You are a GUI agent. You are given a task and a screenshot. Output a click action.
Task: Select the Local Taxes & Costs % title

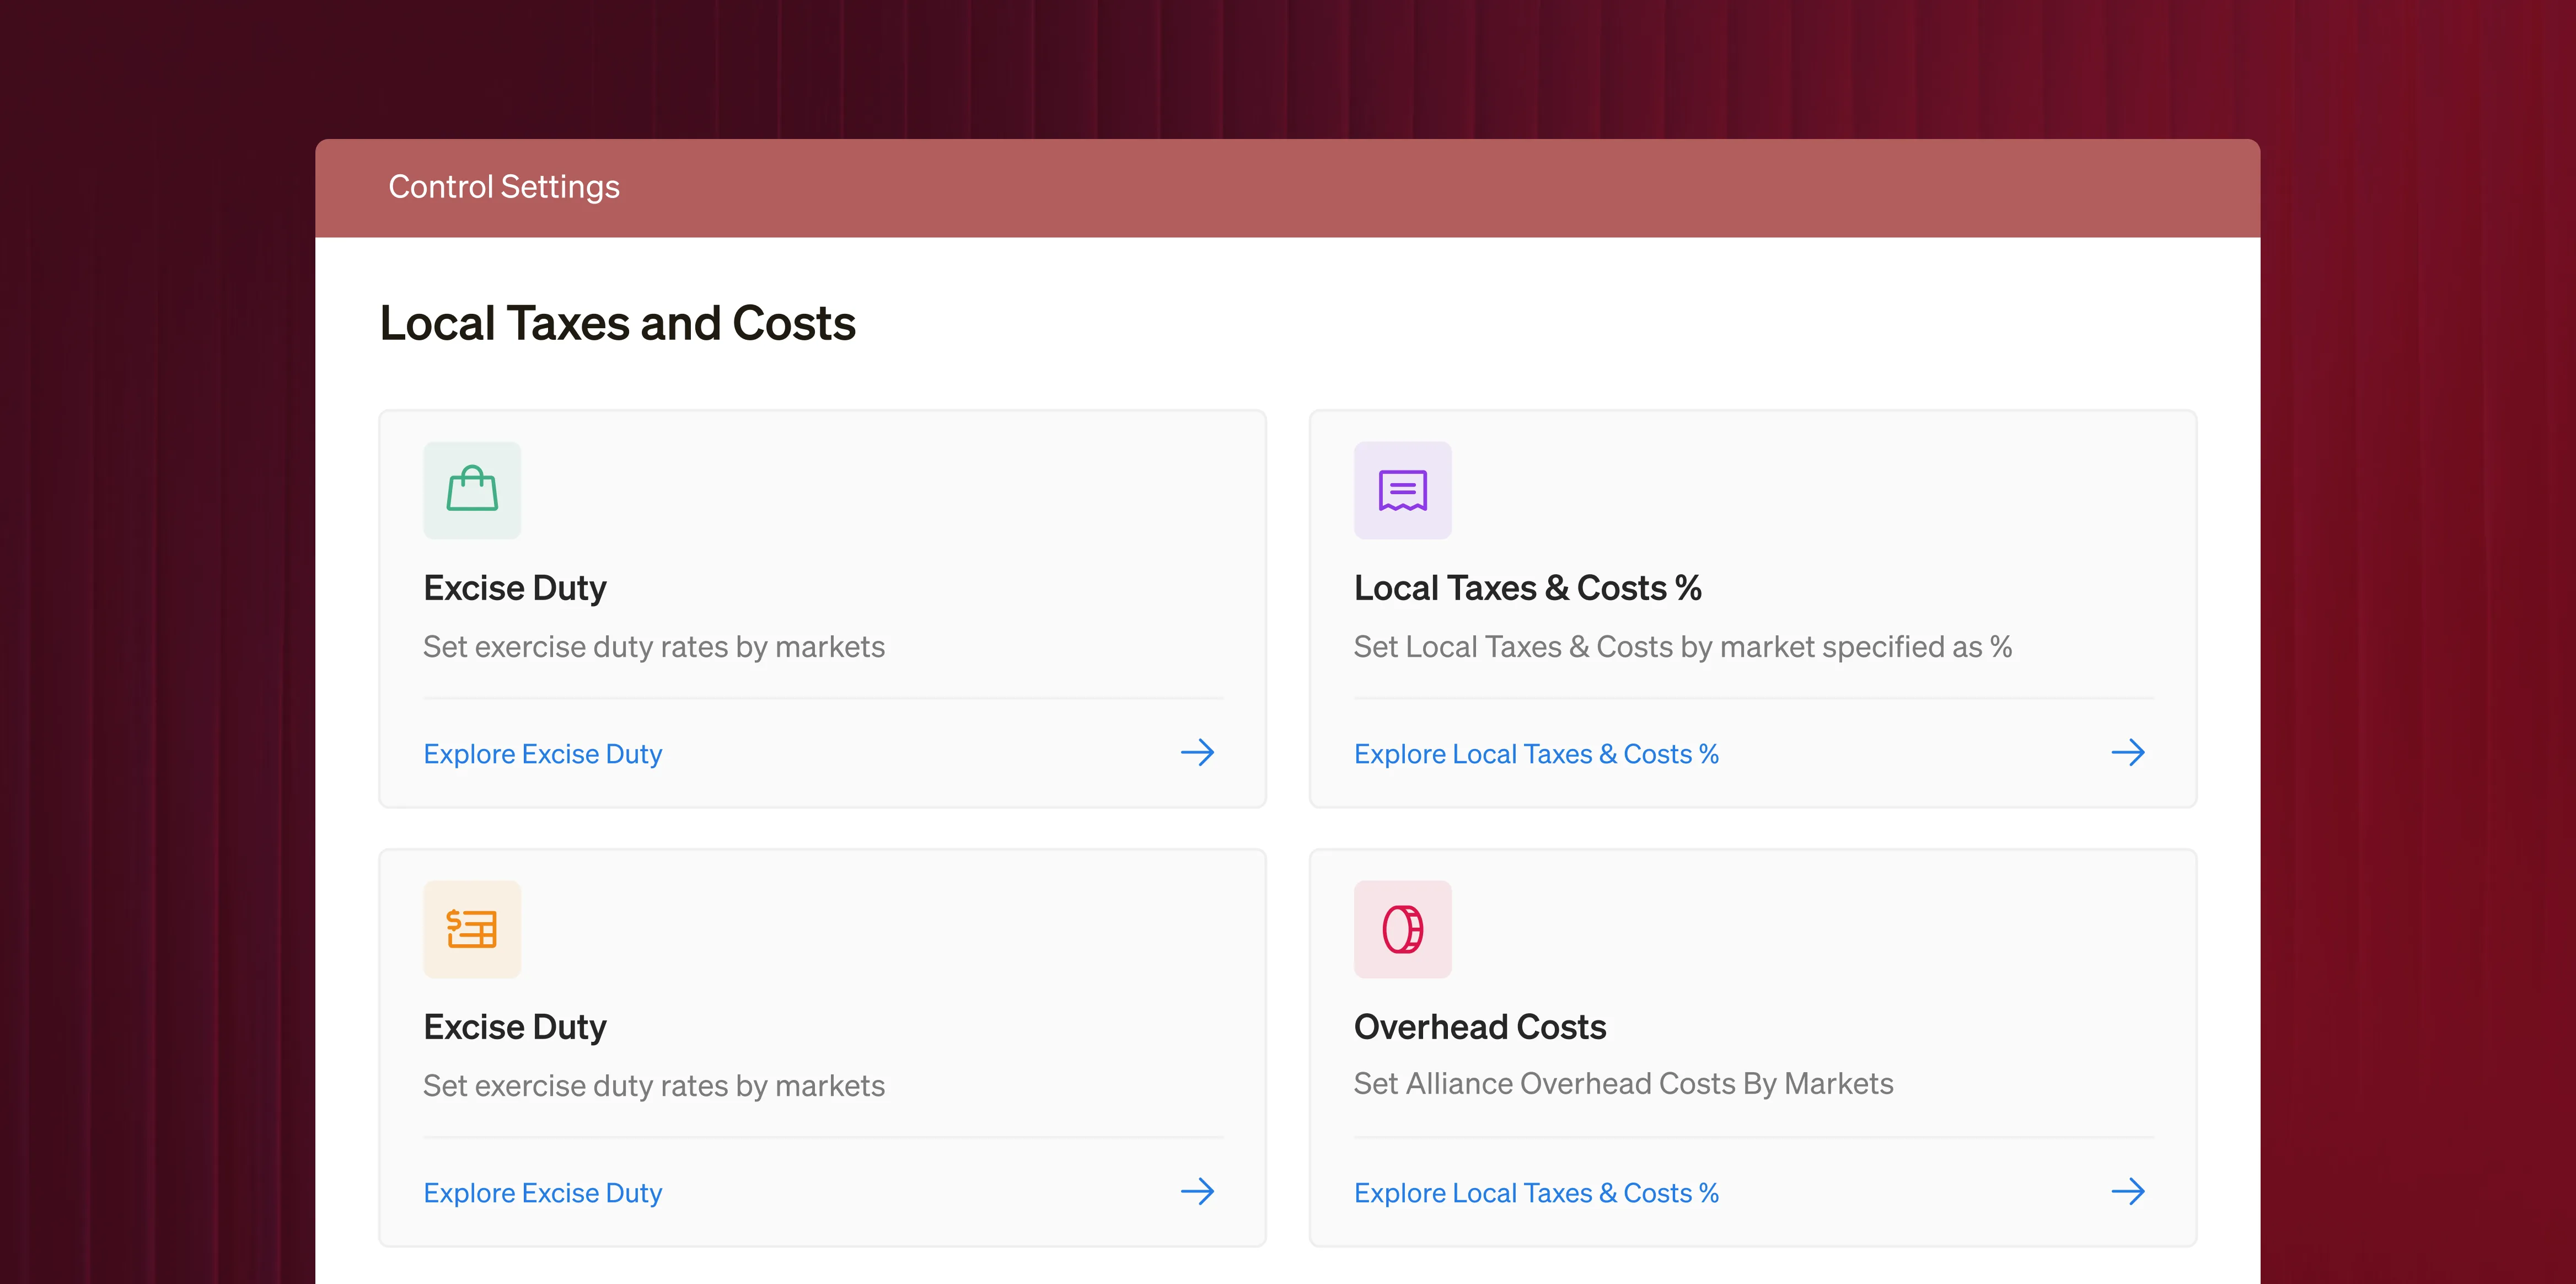point(1527,588)
